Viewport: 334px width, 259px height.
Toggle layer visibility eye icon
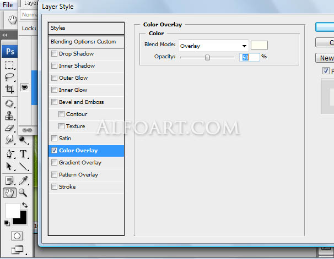24,87
